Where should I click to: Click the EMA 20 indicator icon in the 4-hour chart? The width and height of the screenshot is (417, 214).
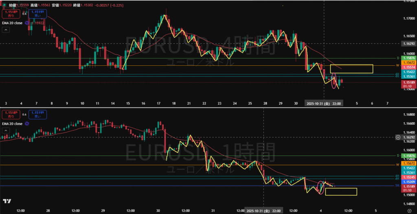(27, 23)
